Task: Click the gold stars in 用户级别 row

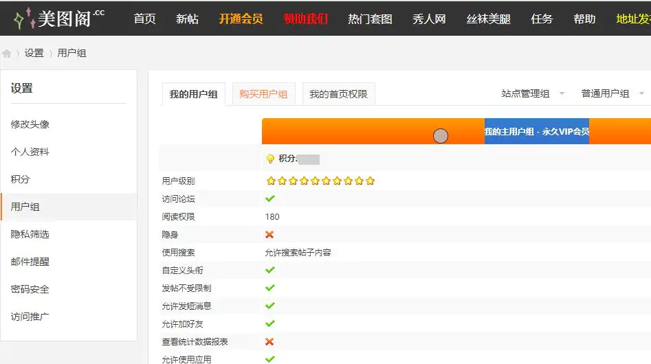Action: pyautogui.click(x=320, y=181)
